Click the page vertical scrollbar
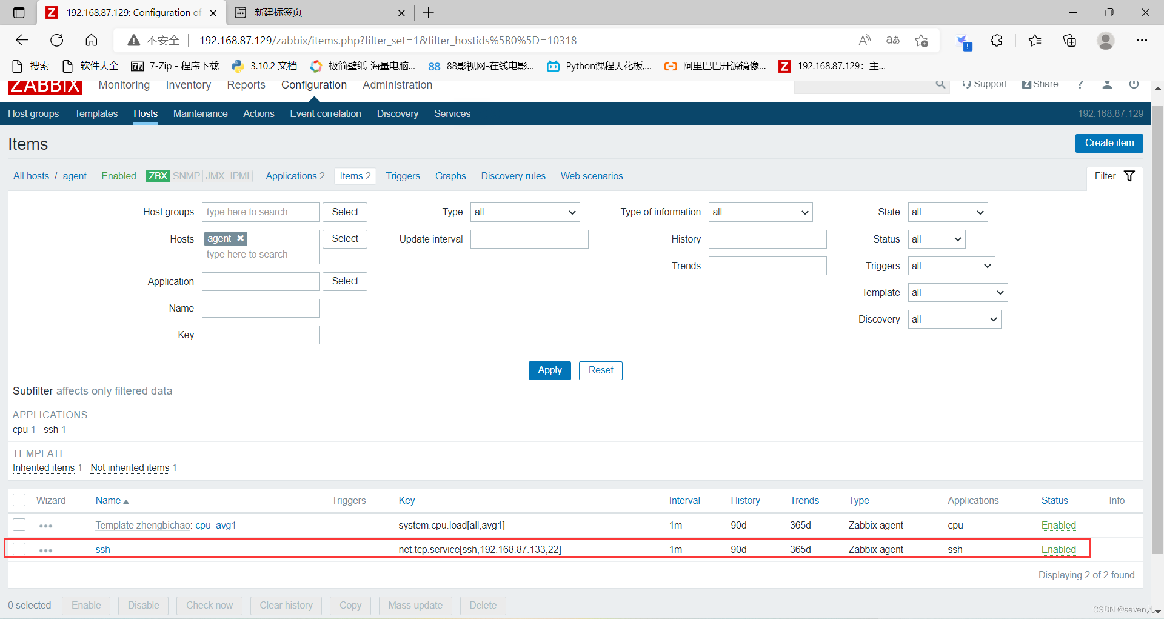The image size is (1164, 619). (1157, 330)
